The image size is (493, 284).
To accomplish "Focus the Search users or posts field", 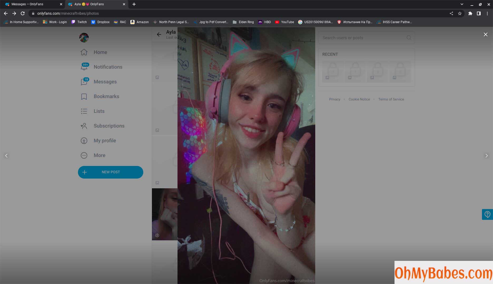I will pyautogui.click(x=366, y=38).
